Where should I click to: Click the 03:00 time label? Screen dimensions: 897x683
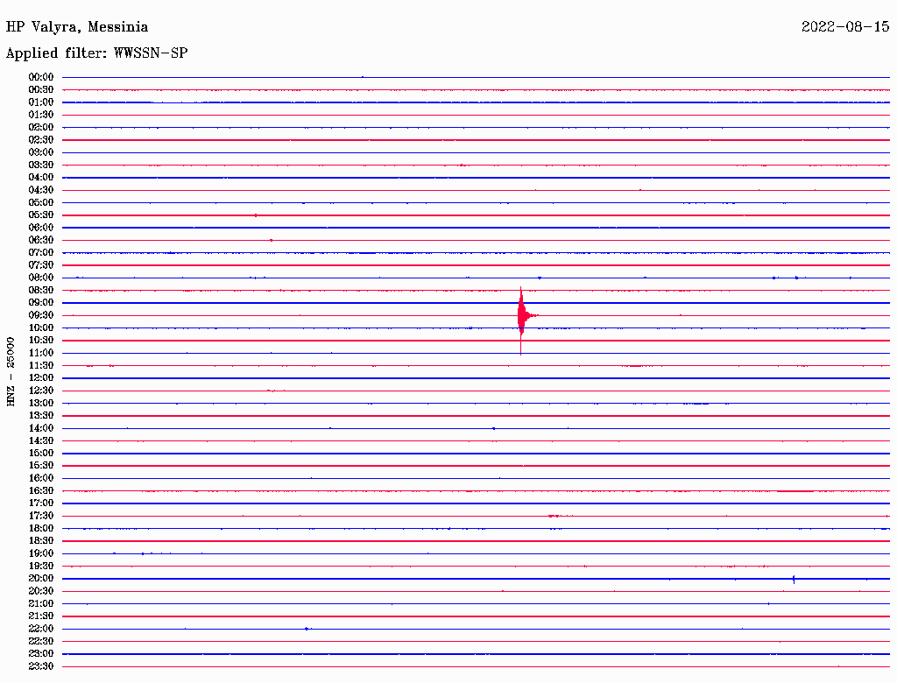40,152
